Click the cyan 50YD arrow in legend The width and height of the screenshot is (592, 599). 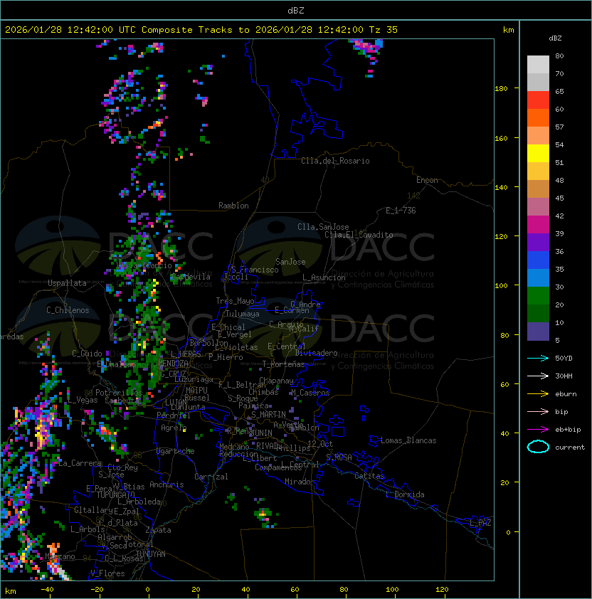(x=538, y=358)
